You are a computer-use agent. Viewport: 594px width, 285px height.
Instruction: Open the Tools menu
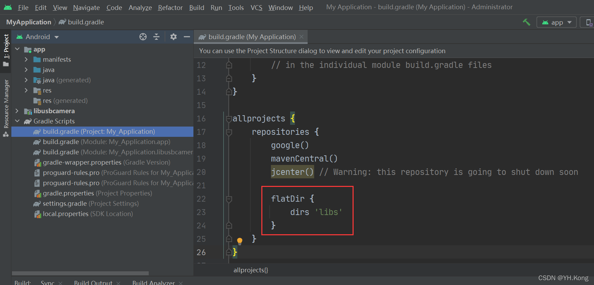(236, 8)
